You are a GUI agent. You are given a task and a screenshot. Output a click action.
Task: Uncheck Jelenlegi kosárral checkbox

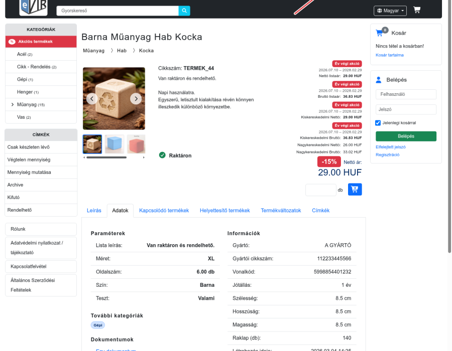pyautogui.click(x=378, y=123)
